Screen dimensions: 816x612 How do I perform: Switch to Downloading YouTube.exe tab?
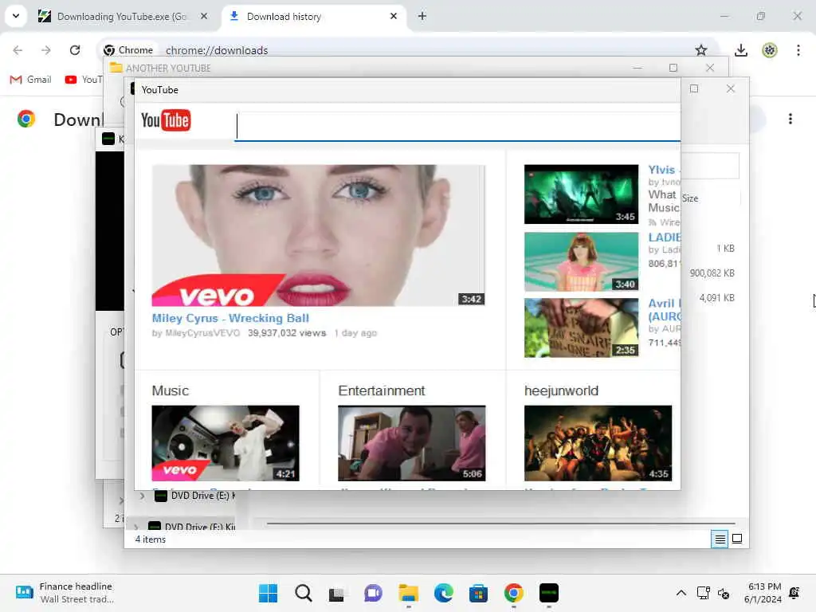click(x=122, y=17)
